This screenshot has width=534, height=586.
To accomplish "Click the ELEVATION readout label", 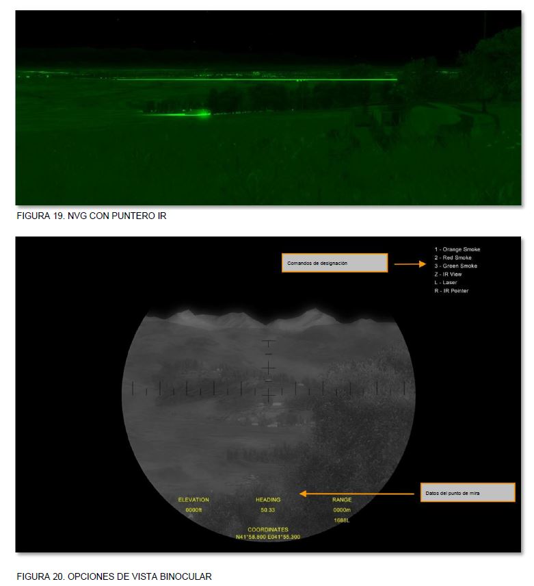I will (x=193, y=500).
